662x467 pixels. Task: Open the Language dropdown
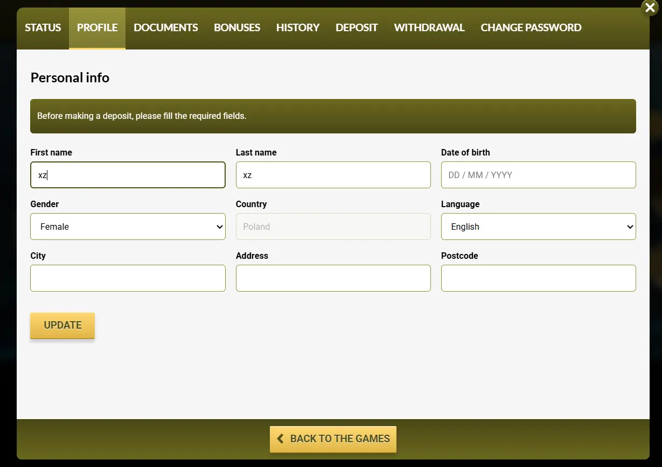[539, 227]
